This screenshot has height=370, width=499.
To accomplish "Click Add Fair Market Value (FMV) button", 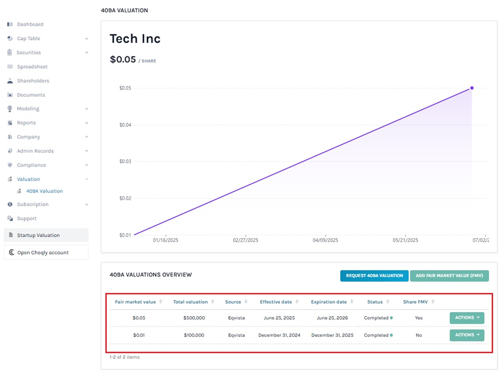I will point(449,276).
